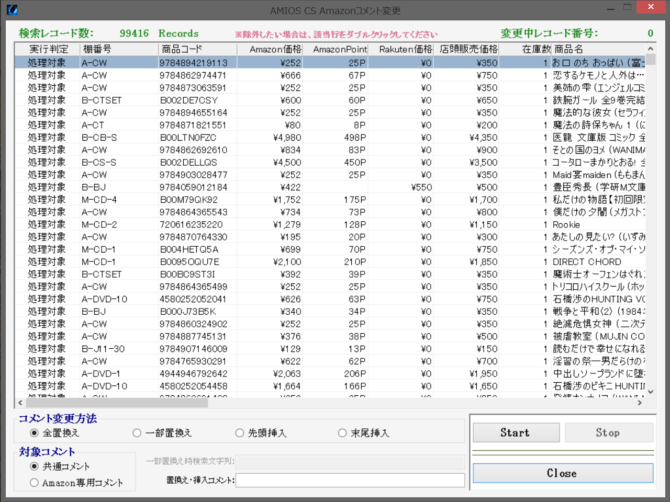Click the scroll up arrow of the table
This screenshot has width=670, height=502.
(x=651, y=49)
